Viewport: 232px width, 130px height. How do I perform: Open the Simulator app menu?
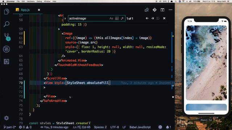point(11,1)
